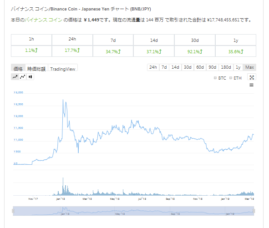The image size is (269, 228).
Task: Click the 1y change value 35.6%
Action: tap(236, 51)
